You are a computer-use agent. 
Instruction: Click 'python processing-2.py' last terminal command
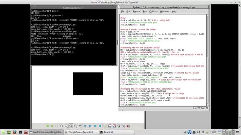coord(64,48)
